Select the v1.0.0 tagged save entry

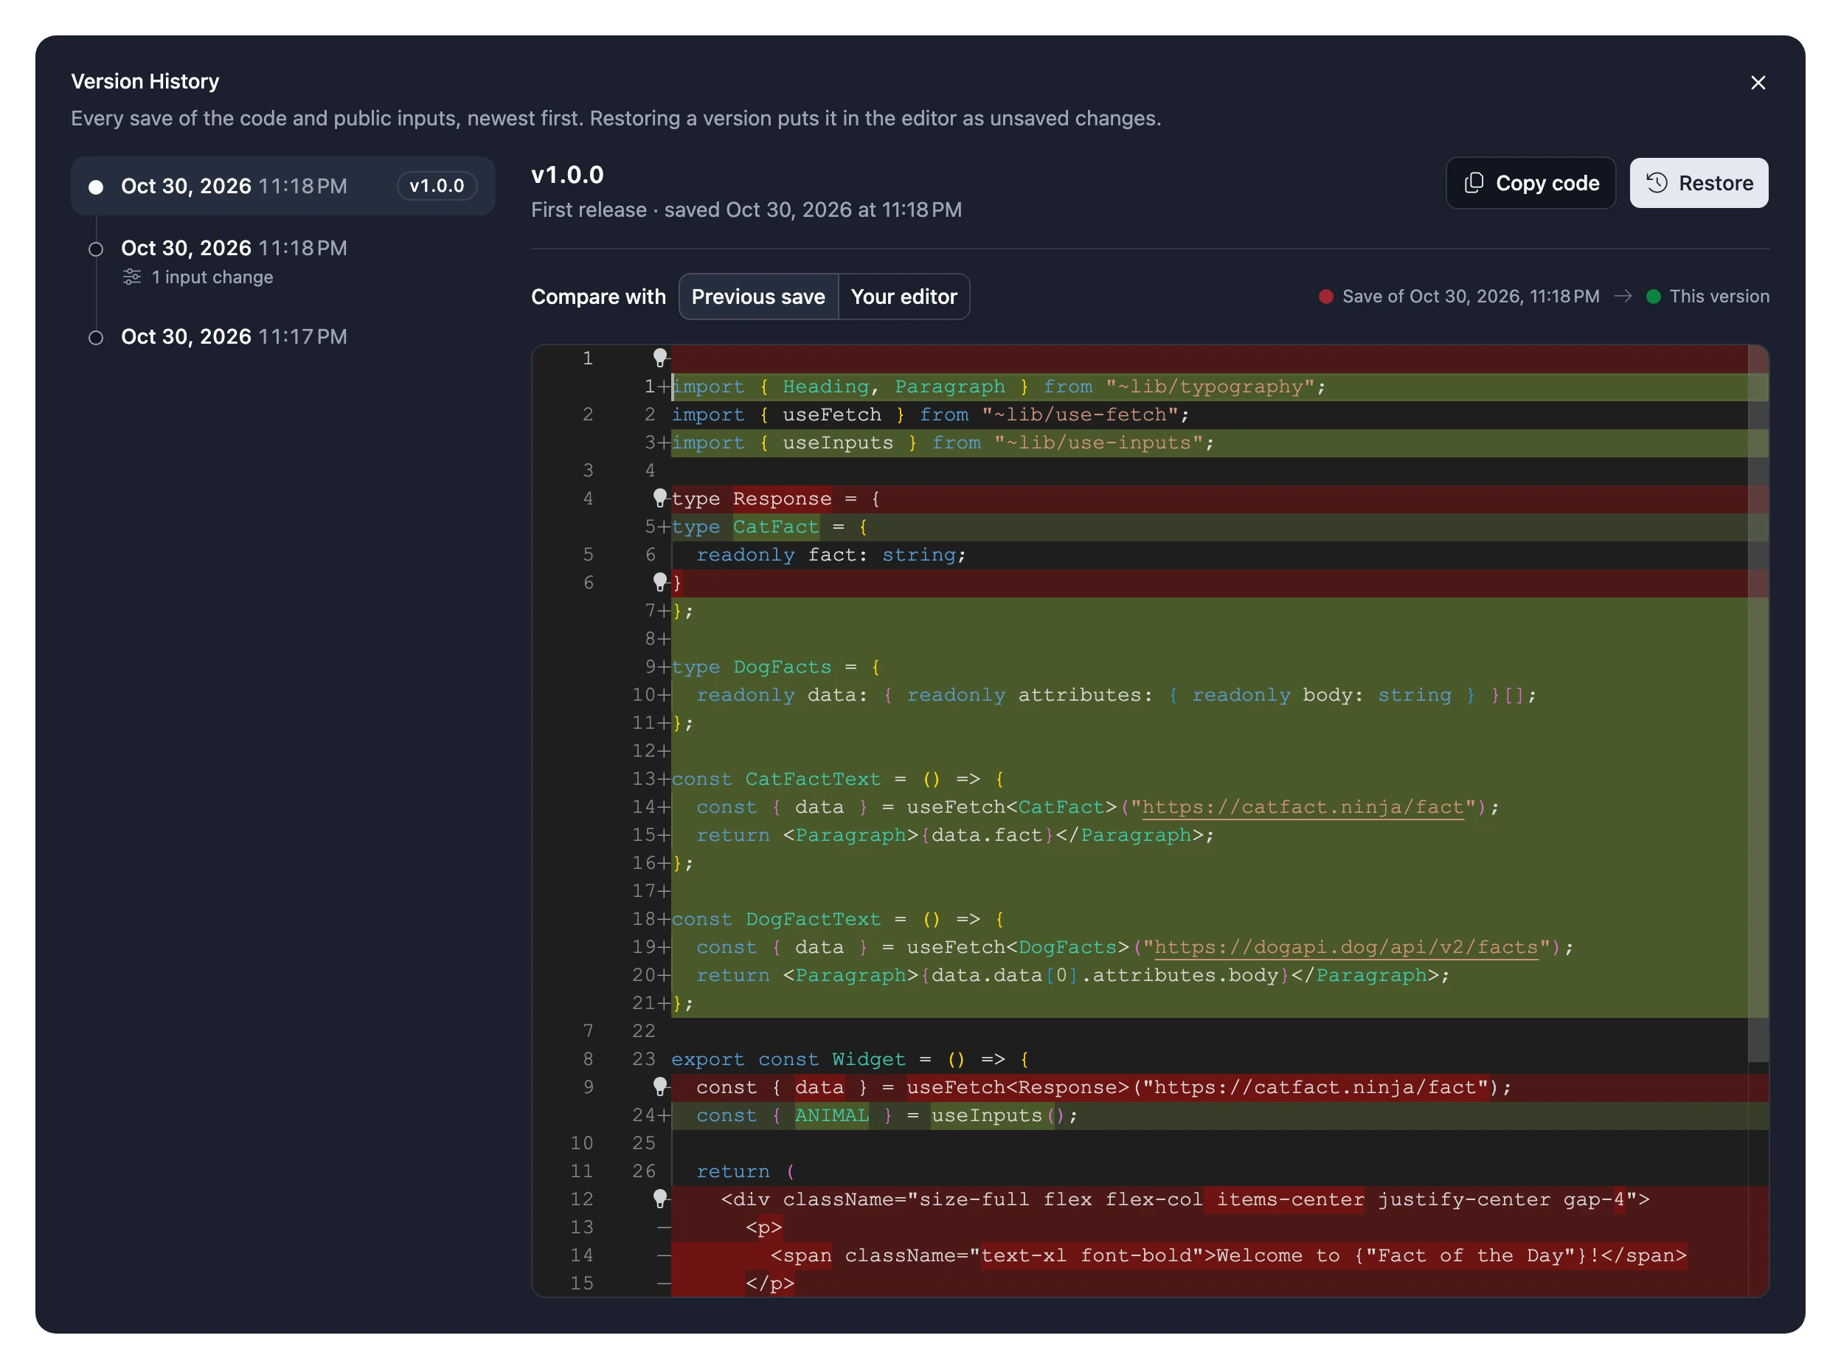tap(282, 187)
